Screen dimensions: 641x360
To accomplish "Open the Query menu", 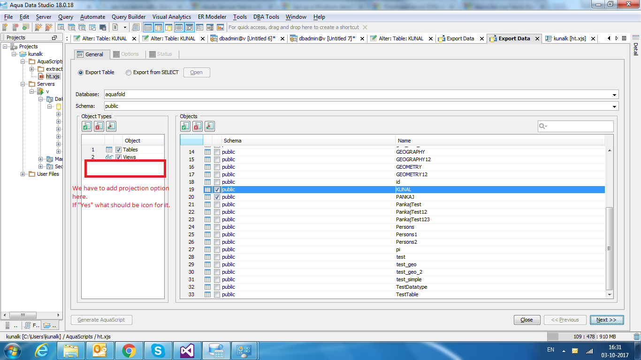I will tap(66, 17).
